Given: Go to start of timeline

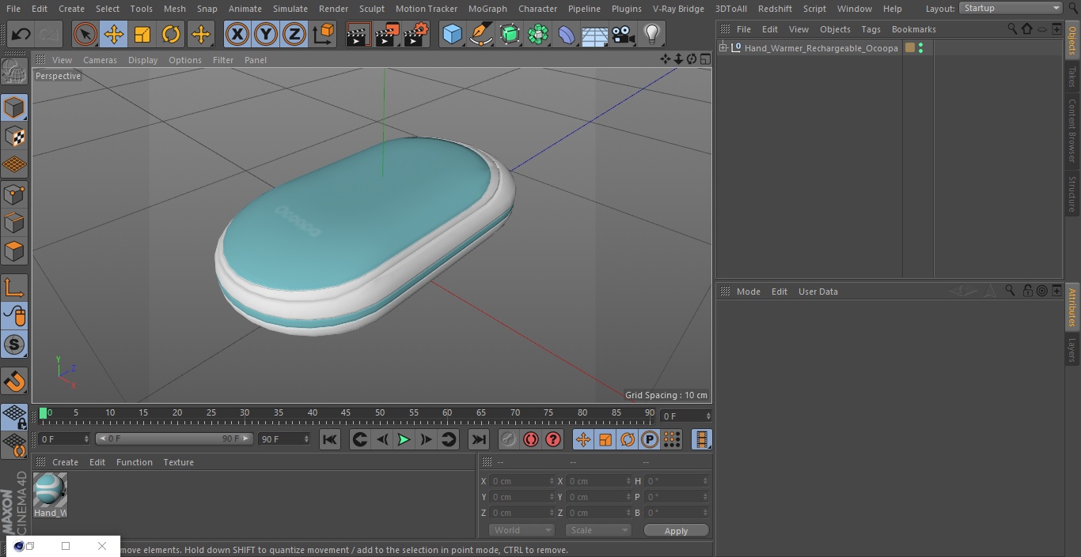Looking at the screenshot, I should click(330, 439).
